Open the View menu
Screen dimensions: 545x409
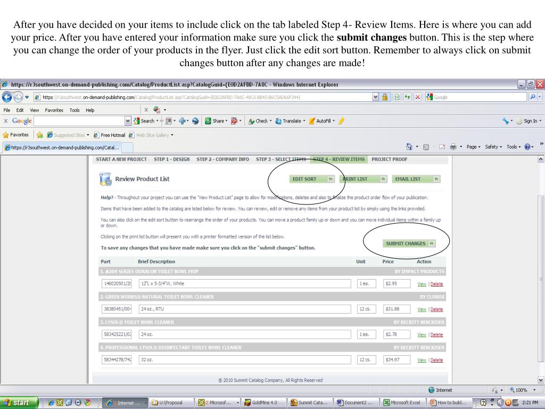[x=35, y=110]
